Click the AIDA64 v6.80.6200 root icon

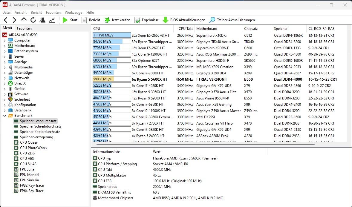coord(5,35)
